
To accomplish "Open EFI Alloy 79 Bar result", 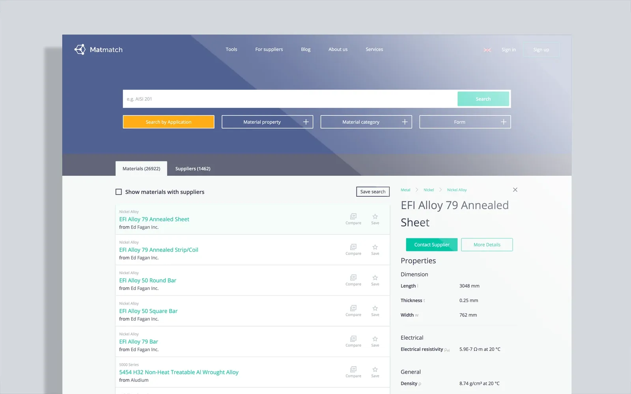I will point(138,342).
